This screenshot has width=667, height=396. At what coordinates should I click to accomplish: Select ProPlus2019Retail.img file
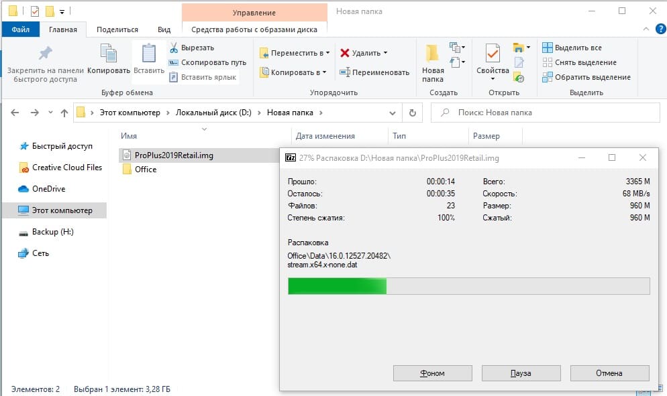(x=174, y=155)
